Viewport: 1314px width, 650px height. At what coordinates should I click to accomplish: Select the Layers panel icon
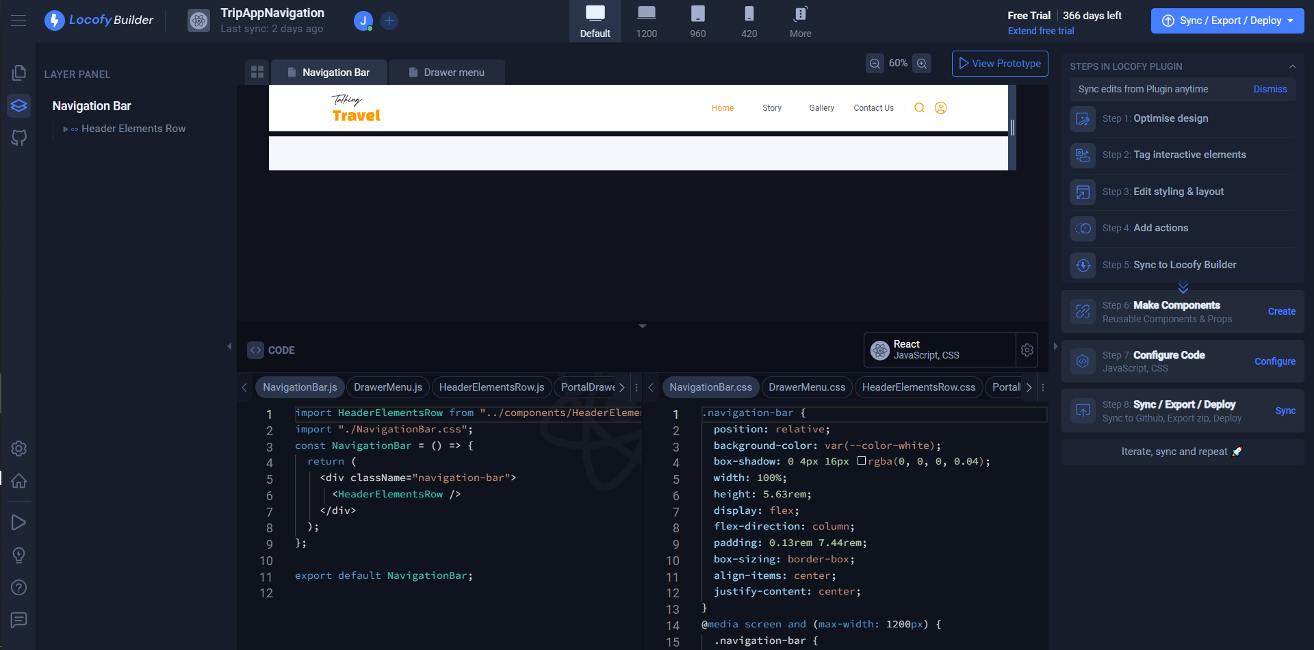coord(18,106)
